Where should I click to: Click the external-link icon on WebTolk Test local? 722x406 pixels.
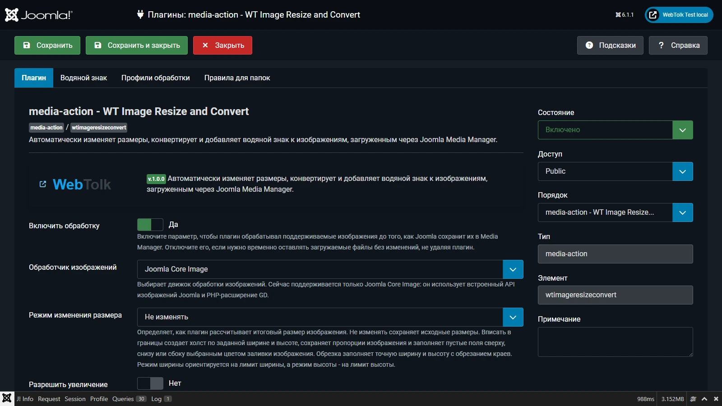click(653, 15)
